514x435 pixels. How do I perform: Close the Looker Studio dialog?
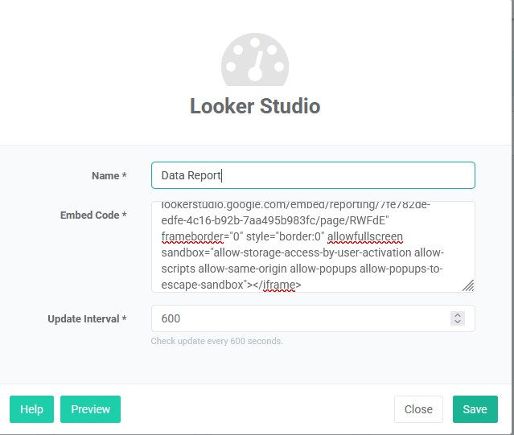click(x=418, y=409)
